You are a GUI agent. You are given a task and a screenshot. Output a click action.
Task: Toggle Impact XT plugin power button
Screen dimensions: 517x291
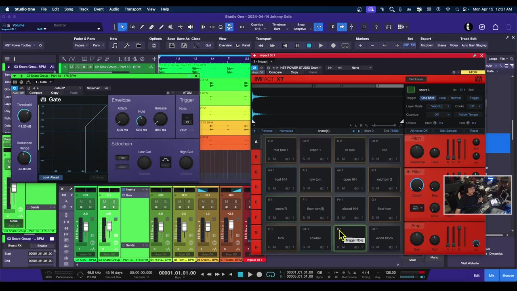point(254,67)
